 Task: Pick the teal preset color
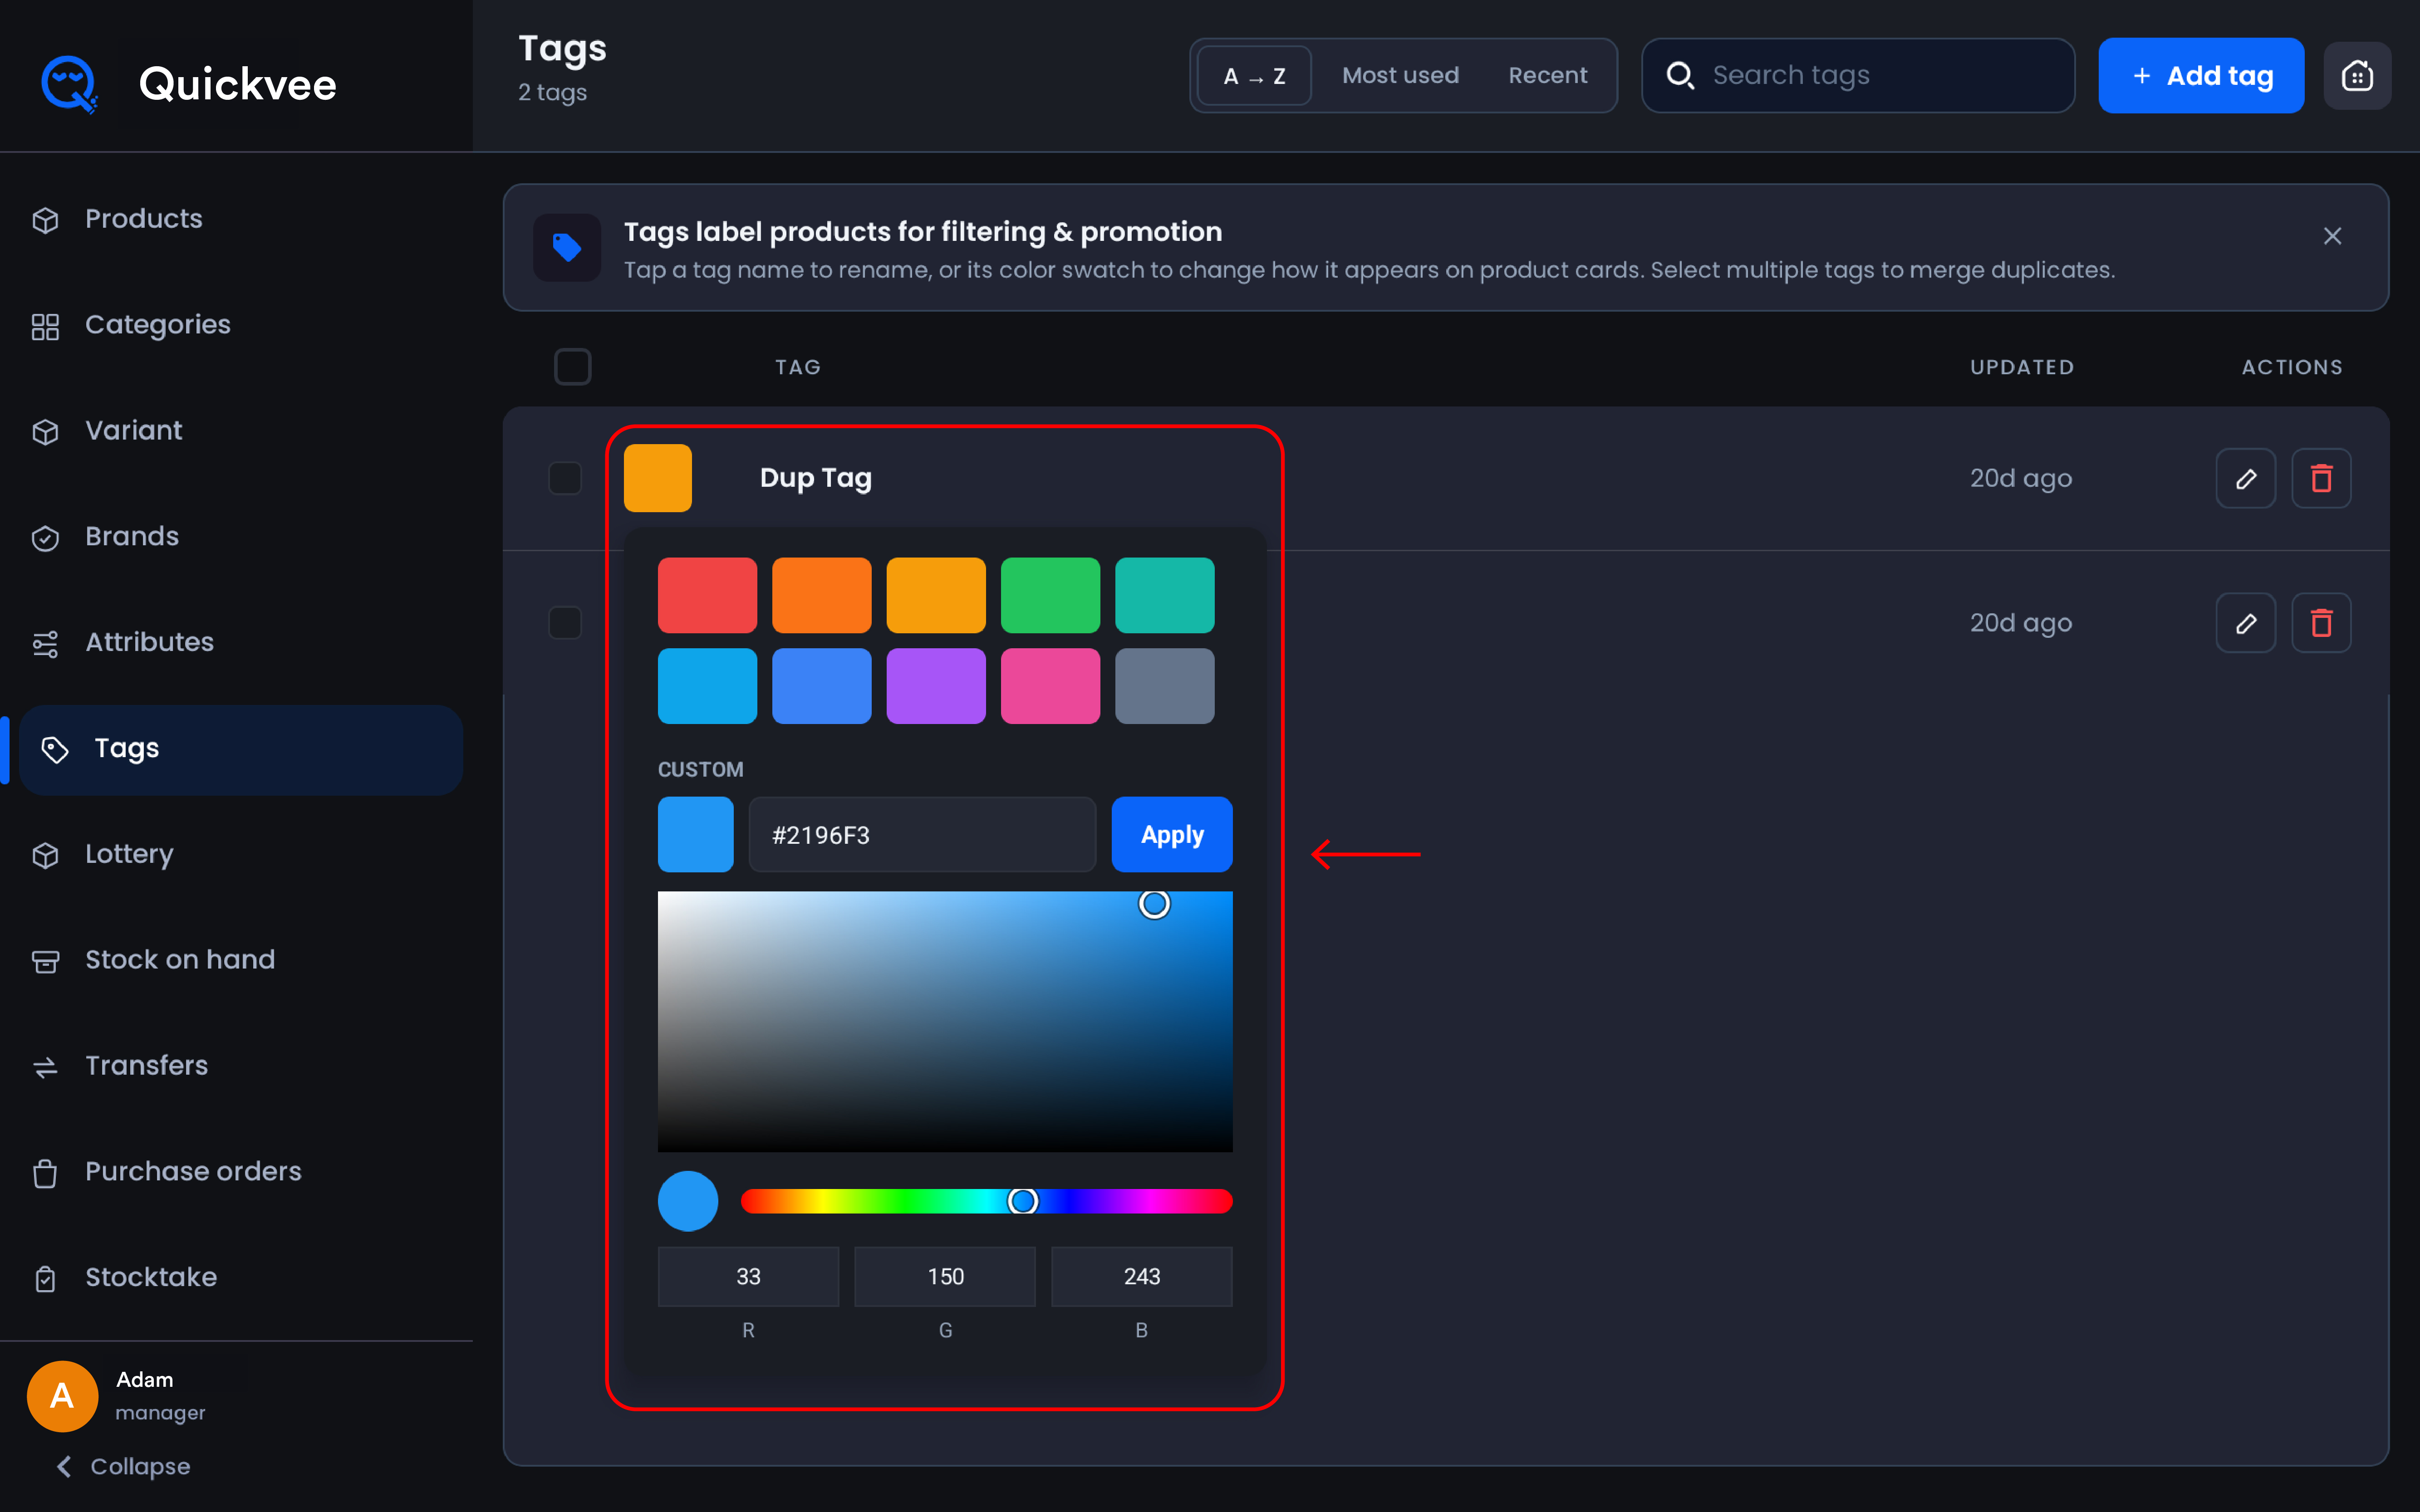pyautogui.click(x=1165, y=595)
